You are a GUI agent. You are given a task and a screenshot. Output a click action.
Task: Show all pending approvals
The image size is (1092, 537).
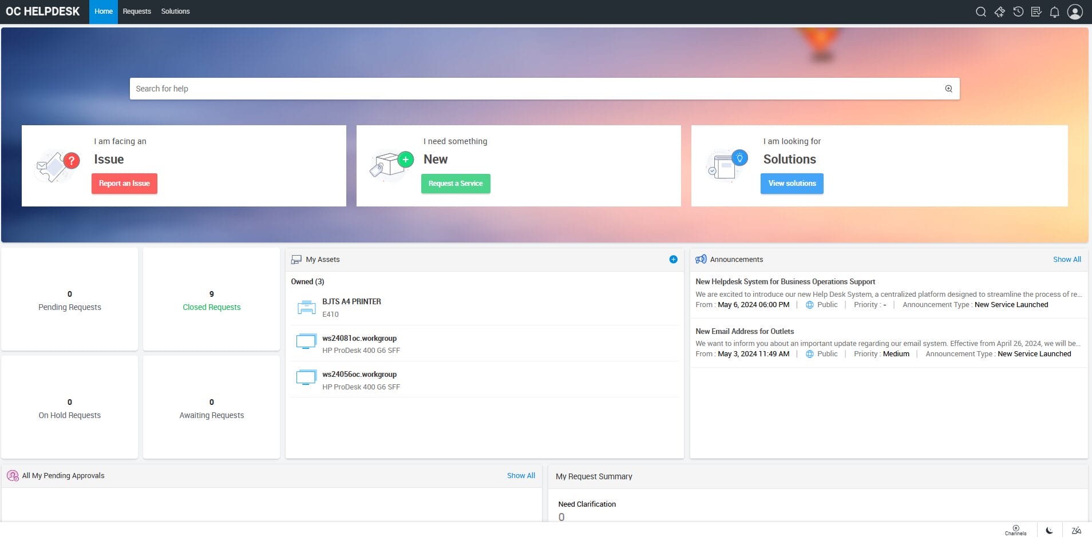520,476
